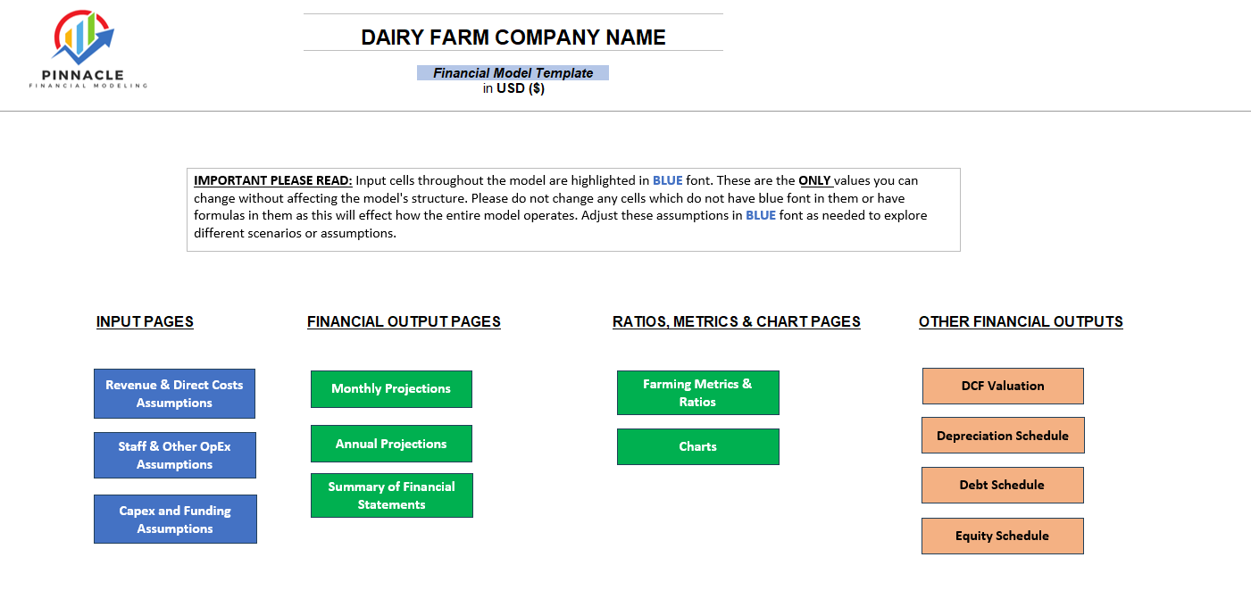Click the RATIOS, METRICS & CHART PAGES heading
1251x599 pixels.
click(737, 321)
